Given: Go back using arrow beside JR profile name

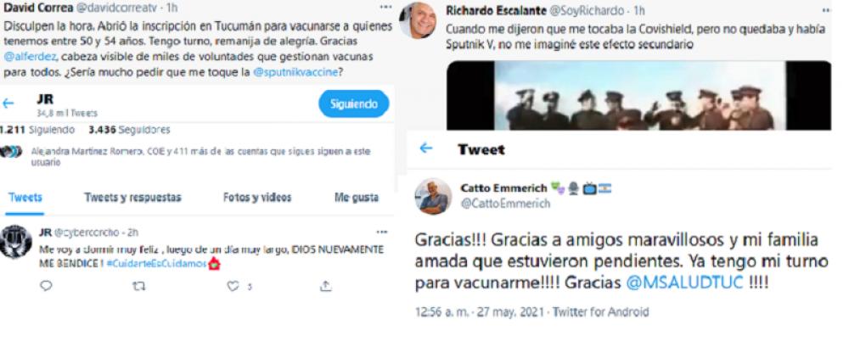Looking at the screenshot, I should [8, 104].
